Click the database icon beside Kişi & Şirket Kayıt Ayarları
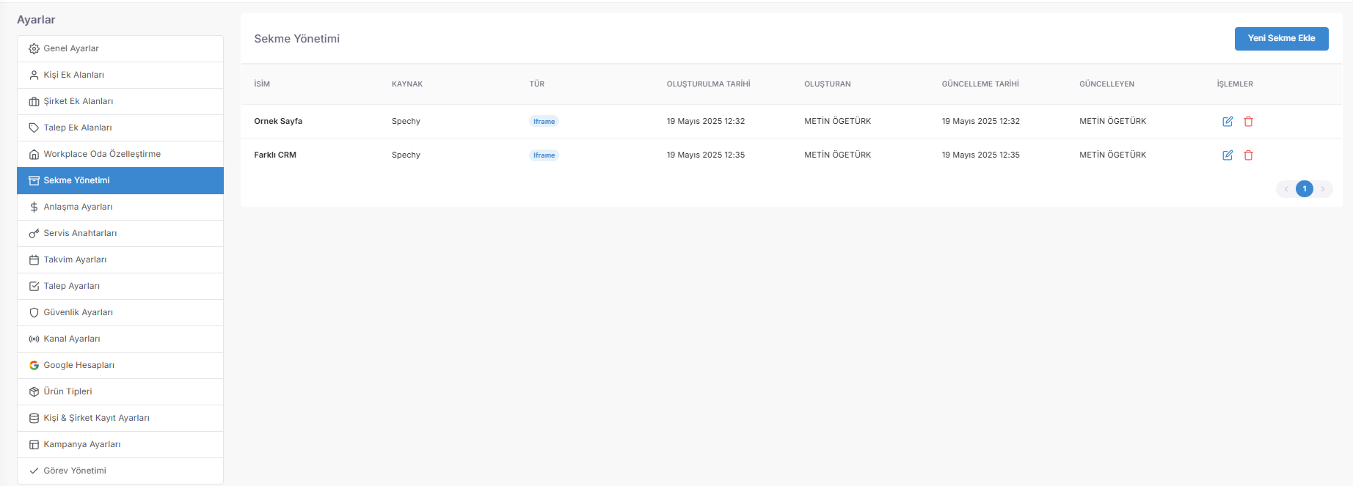Viewport: 1353px width, 486px height. pyautogui.click(x=34, y=419)
